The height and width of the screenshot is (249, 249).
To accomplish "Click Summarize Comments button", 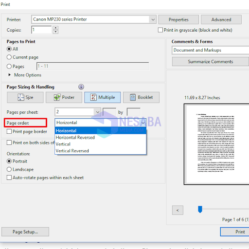I will [210, 62].
